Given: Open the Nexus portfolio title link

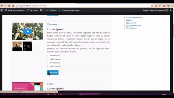Looking at the screenshot, I should [x=50, y=84].
